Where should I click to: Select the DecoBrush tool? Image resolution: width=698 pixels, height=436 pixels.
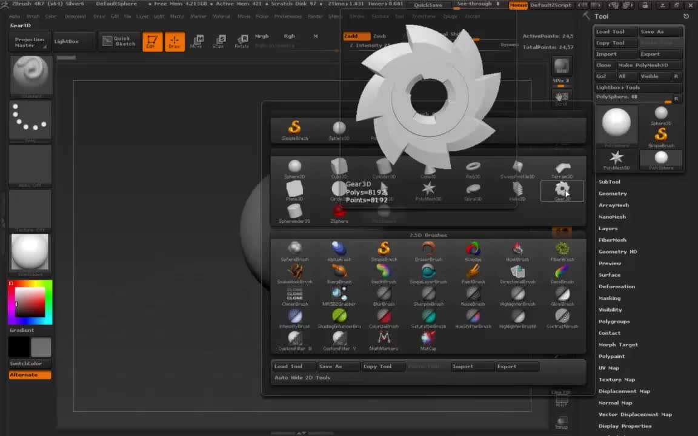point(562,274)
